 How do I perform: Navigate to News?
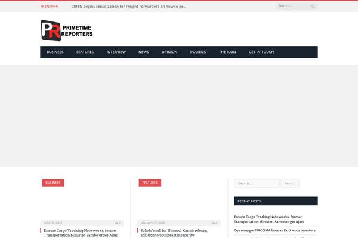coord(143,52)
